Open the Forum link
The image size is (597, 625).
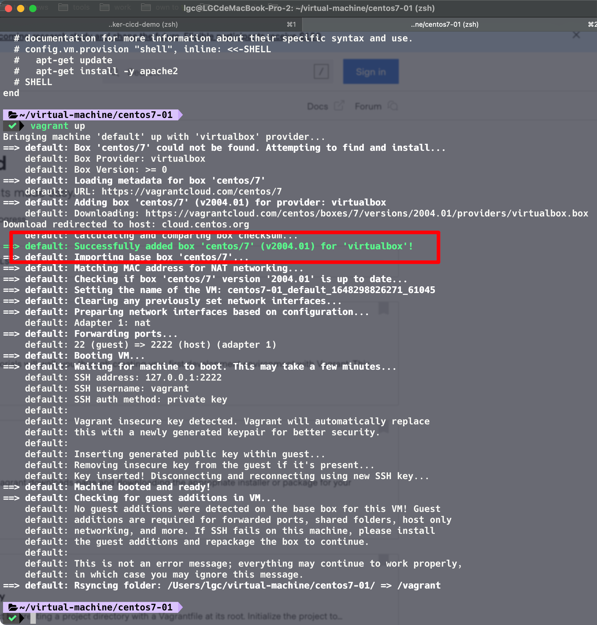coord(368,106)
